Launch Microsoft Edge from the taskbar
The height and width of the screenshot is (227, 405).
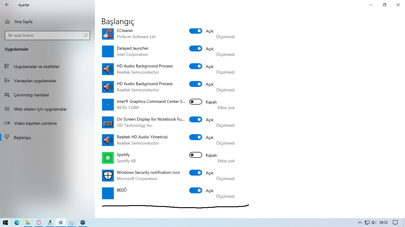[x=17, y=223]
